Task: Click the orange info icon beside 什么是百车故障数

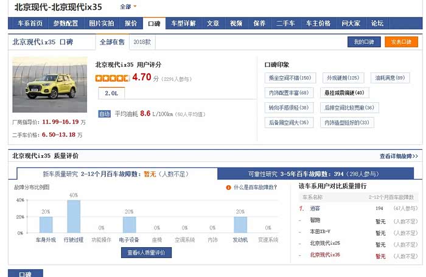Action: [x=228, y=188]
